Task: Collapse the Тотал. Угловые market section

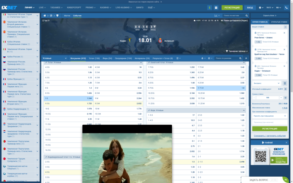Action: (x=141, y=63)
